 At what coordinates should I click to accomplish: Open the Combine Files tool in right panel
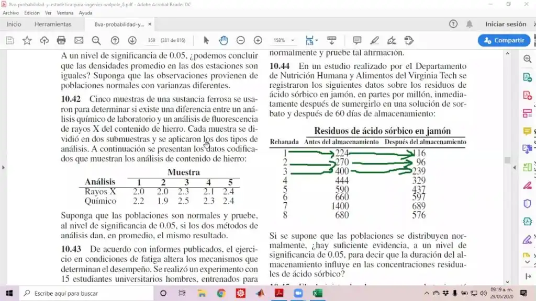point(528,149)
